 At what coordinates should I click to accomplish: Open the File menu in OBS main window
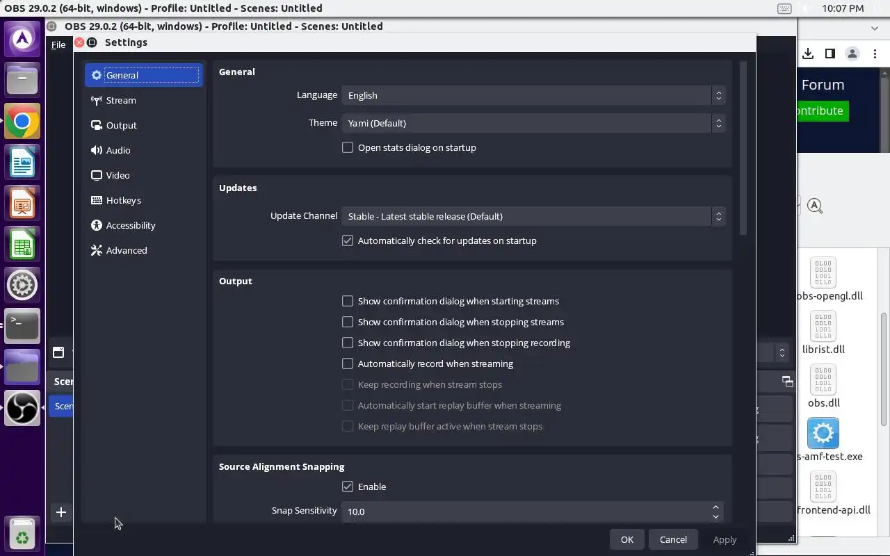click(58, 44)
